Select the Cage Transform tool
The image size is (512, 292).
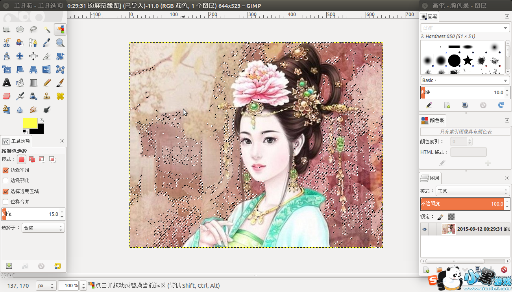[x=60, y=69]
